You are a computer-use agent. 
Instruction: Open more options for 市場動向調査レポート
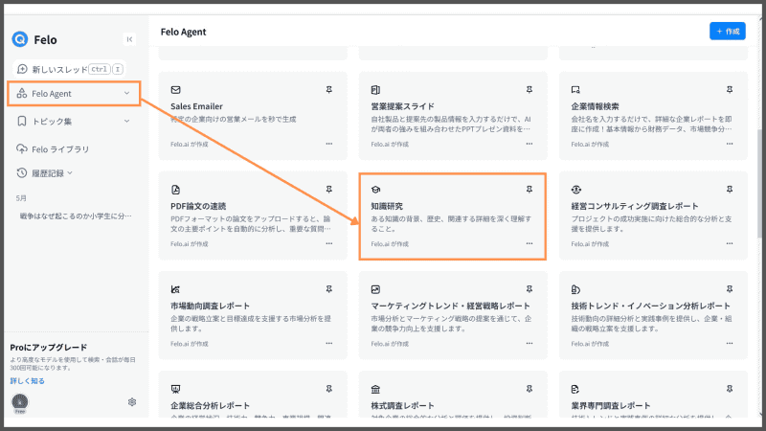(329, 343)
